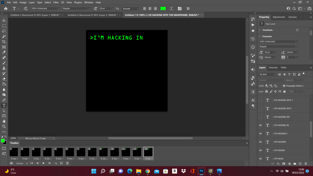Open the font style Regular dropdown
Screen dimensions: 313x176
pyautogui.click(x=89, y=9)
